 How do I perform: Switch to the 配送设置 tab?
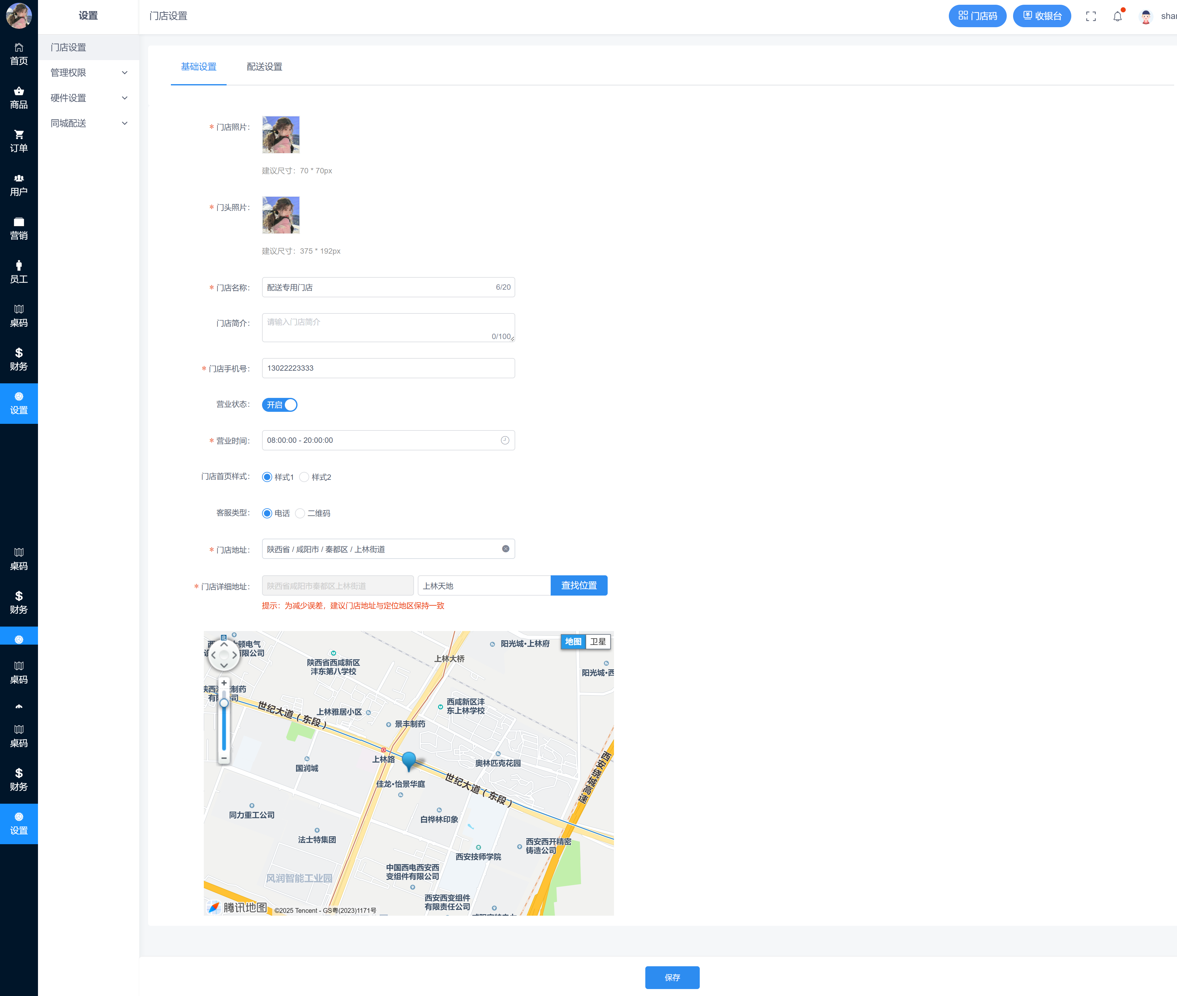264,67
